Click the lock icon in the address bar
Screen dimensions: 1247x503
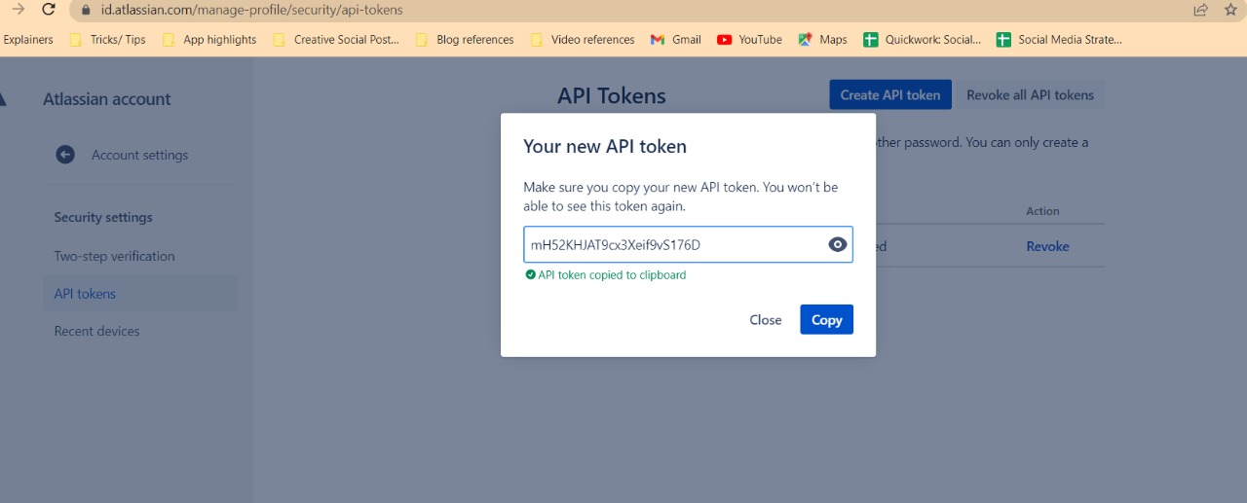pos(85,10)
